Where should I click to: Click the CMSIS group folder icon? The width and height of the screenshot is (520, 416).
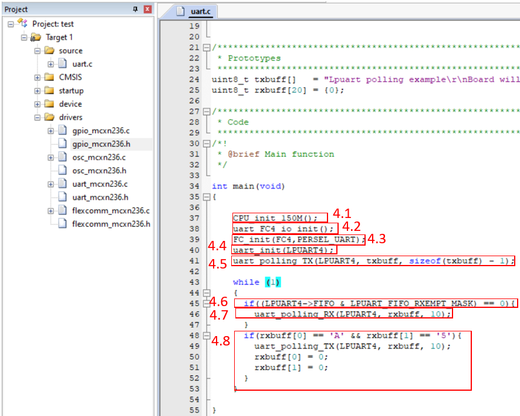point(49,77)
